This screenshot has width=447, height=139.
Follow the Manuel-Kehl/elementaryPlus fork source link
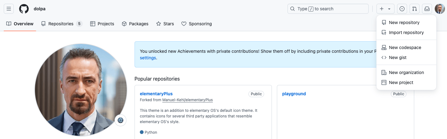(x=187, y=100)
